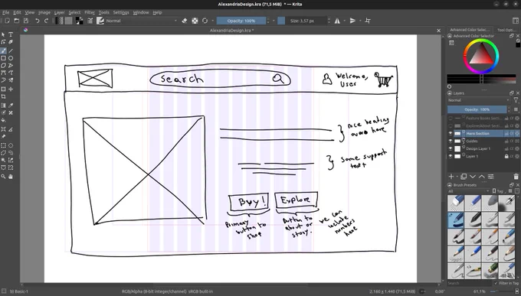Pick color in the color selector triangle
Viewport: 521px width, 296px height.
pyautogui.click(x=481, y=55)
